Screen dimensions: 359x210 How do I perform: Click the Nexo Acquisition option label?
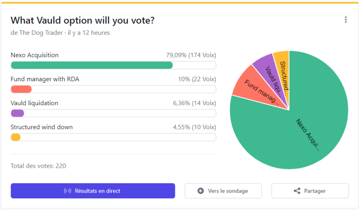coord(35,55)
